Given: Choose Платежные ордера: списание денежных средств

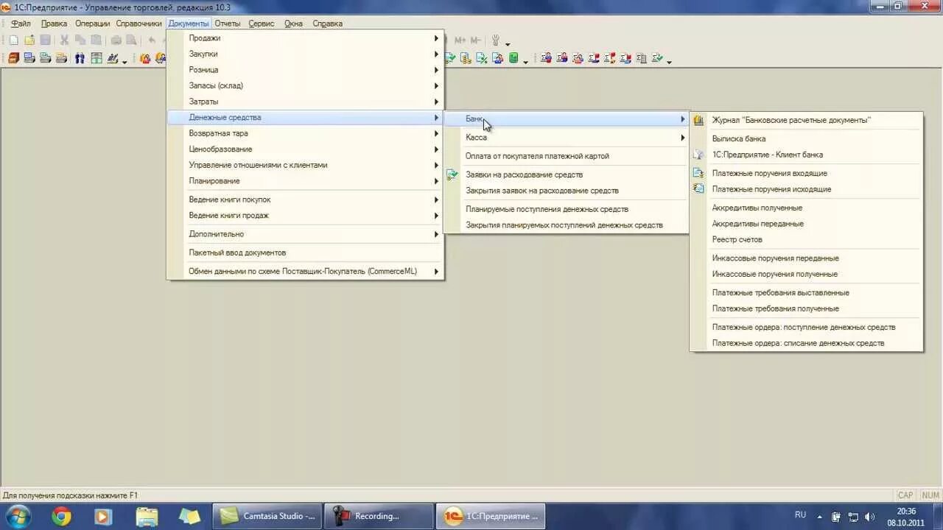Looking at the screenshot, I should (806, 343).
